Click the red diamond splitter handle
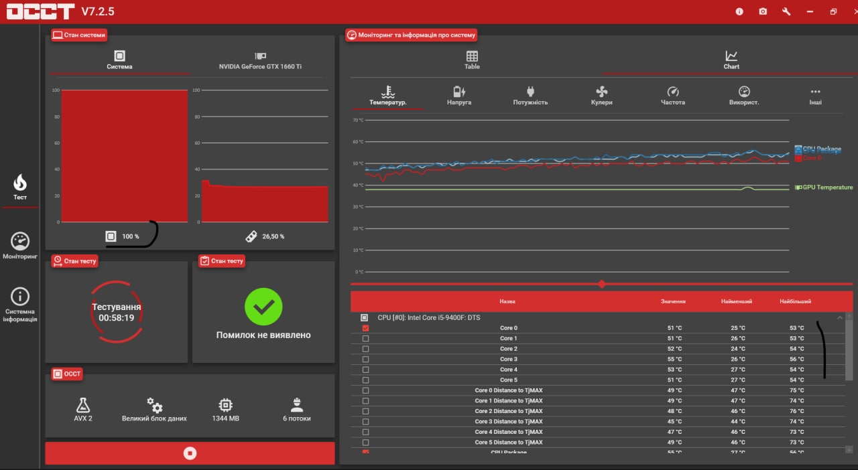 coord(601,284)
